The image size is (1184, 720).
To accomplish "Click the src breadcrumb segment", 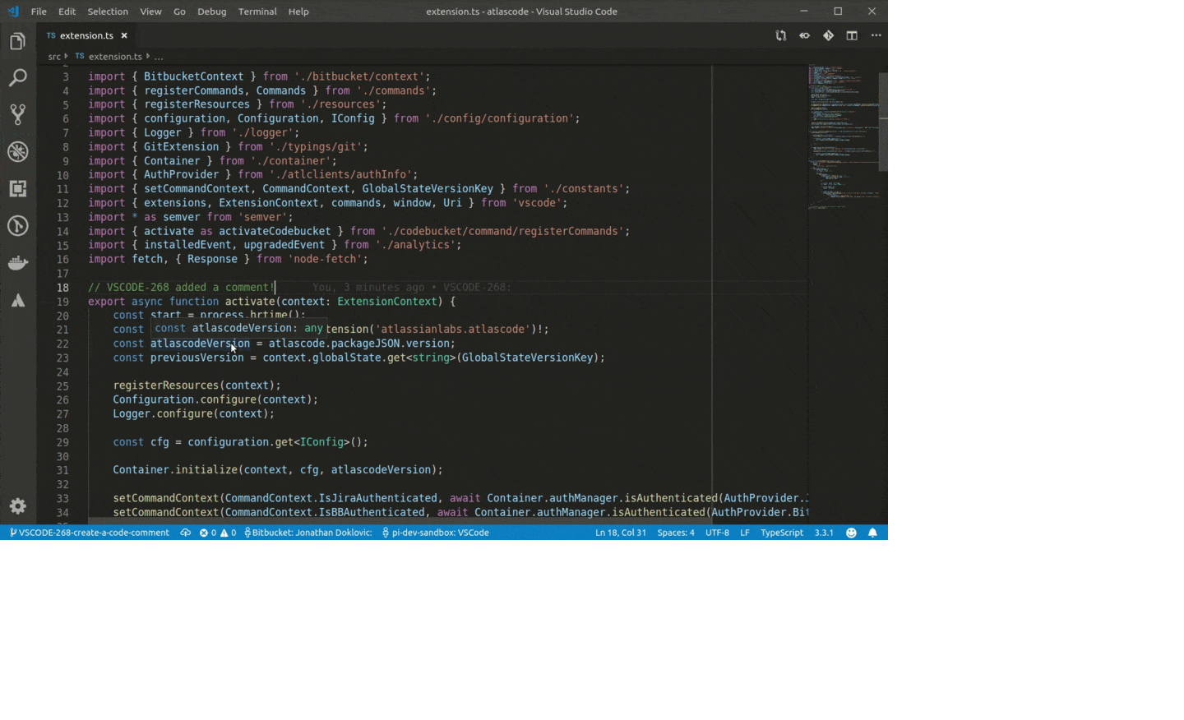I will pos(54,57).
